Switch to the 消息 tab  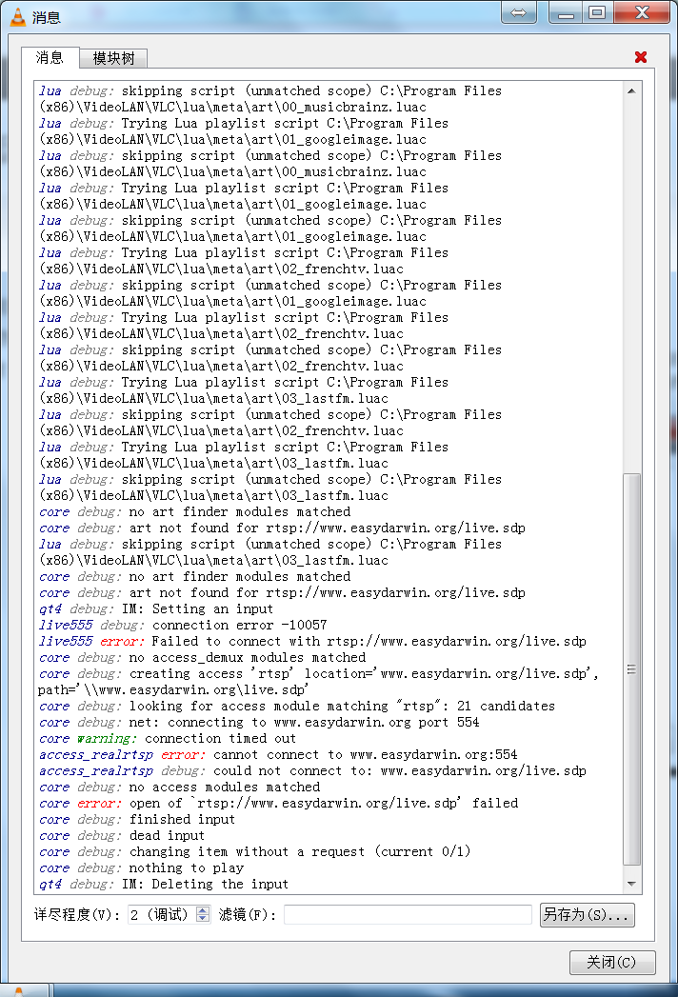[x=50, y=58]
